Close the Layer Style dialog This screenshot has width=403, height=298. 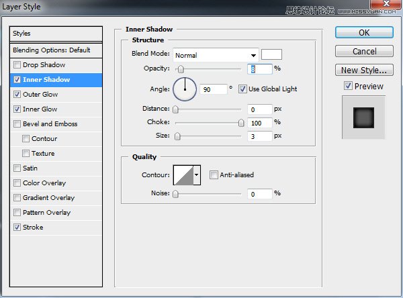tap(386, 4)
